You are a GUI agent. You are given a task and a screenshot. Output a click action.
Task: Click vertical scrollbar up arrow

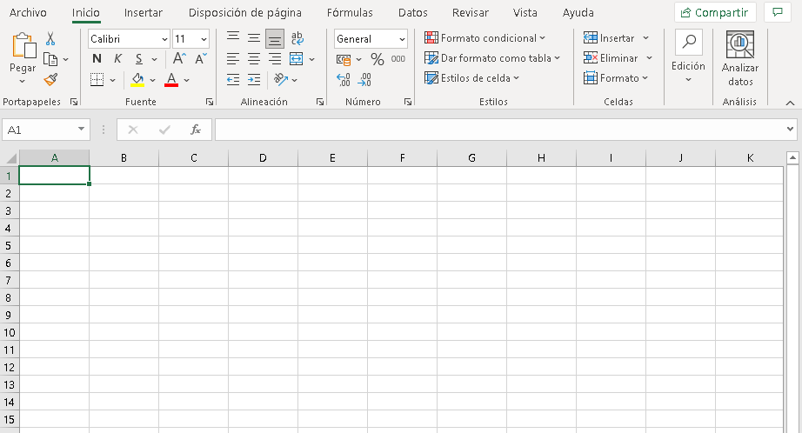point(792,158)
